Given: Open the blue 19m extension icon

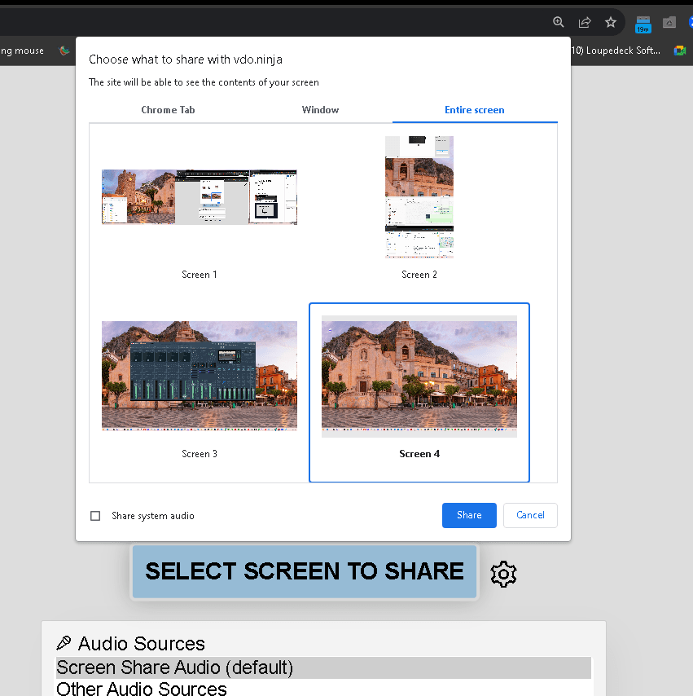Looking at the screenshot, I should (643, 24).
